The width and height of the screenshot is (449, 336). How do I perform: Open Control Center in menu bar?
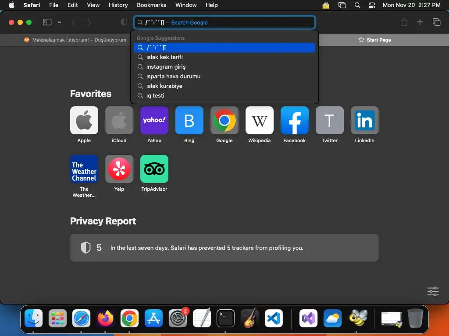[x=372, y=5]
